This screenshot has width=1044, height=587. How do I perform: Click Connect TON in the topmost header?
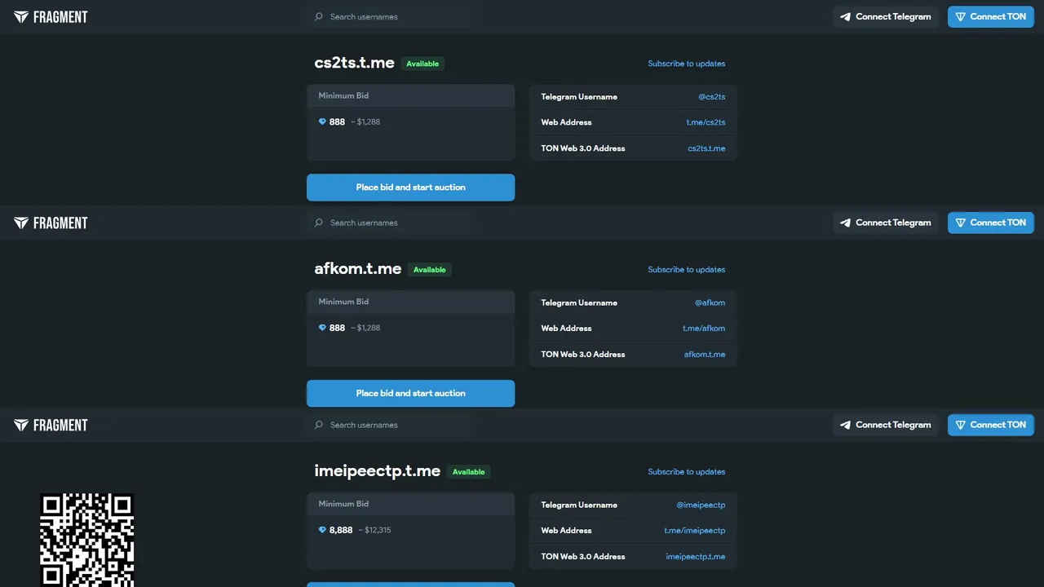click(x=991, y=16)
